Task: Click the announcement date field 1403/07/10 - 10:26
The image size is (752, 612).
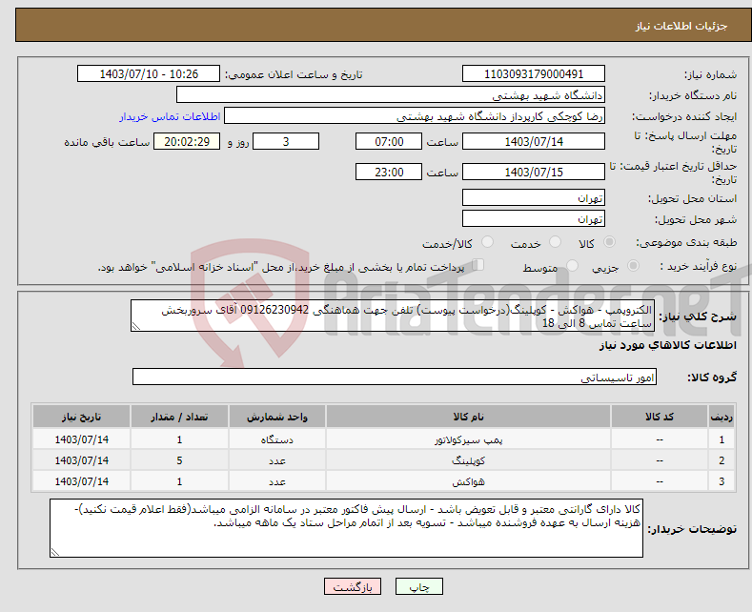Action: click(149, 73)
